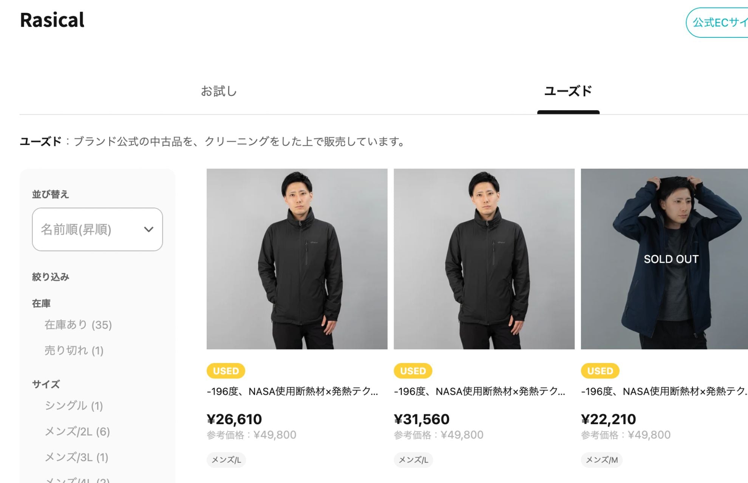
Task: Select the ユーズド tab
Action: tap(568, 91)
